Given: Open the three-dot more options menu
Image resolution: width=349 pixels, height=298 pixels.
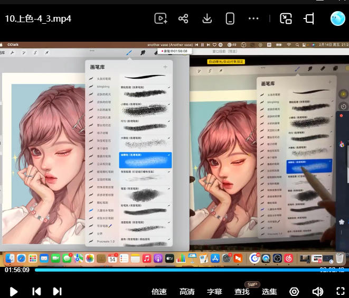Looking at the screenshot, I should pos(253,18).
